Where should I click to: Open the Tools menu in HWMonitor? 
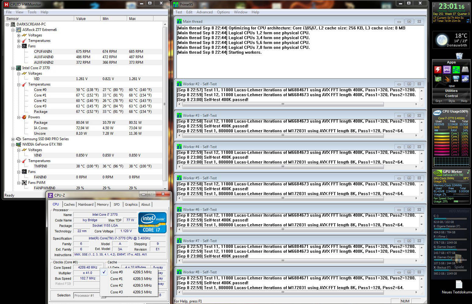pyautogui.click(x=32, y=12)
